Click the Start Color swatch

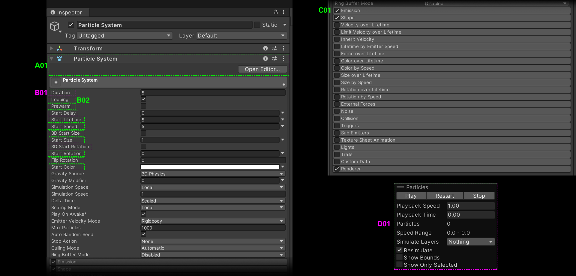point(210,167)
